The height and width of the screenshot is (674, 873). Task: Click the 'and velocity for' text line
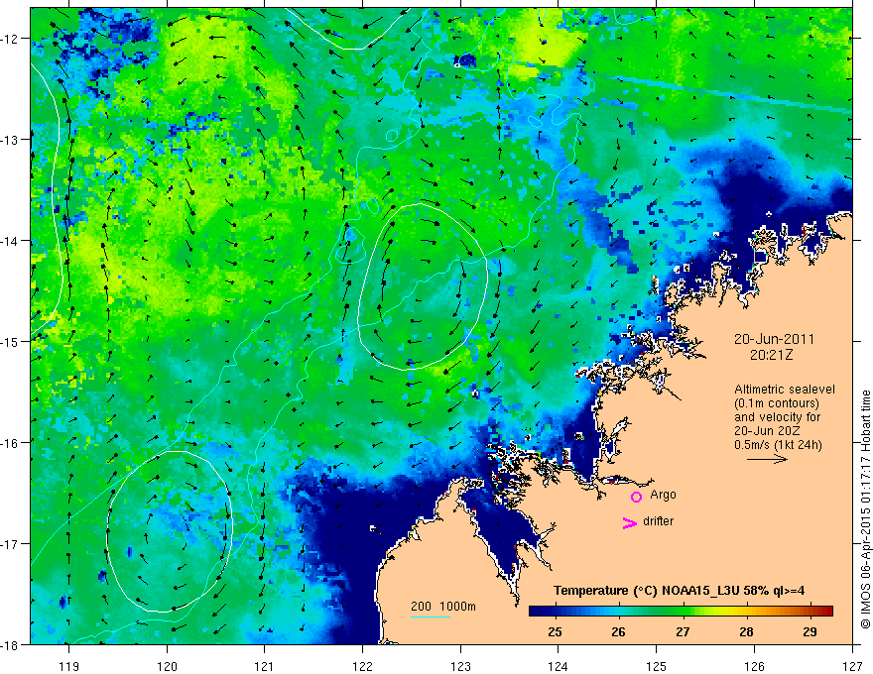(777, 417)
